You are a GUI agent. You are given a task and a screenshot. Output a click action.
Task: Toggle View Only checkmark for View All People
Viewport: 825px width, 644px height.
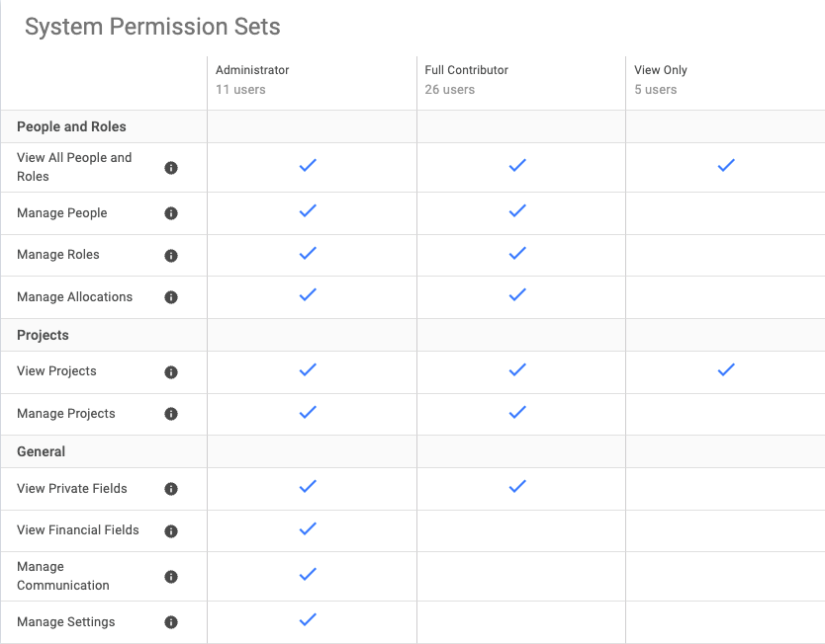point(726,166)
